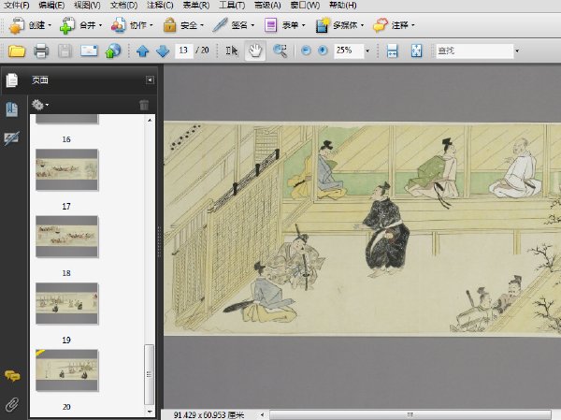Screen dimensions: 561x420
Task: Click the pages panel icon in sidebar
Action: point(12,80)
